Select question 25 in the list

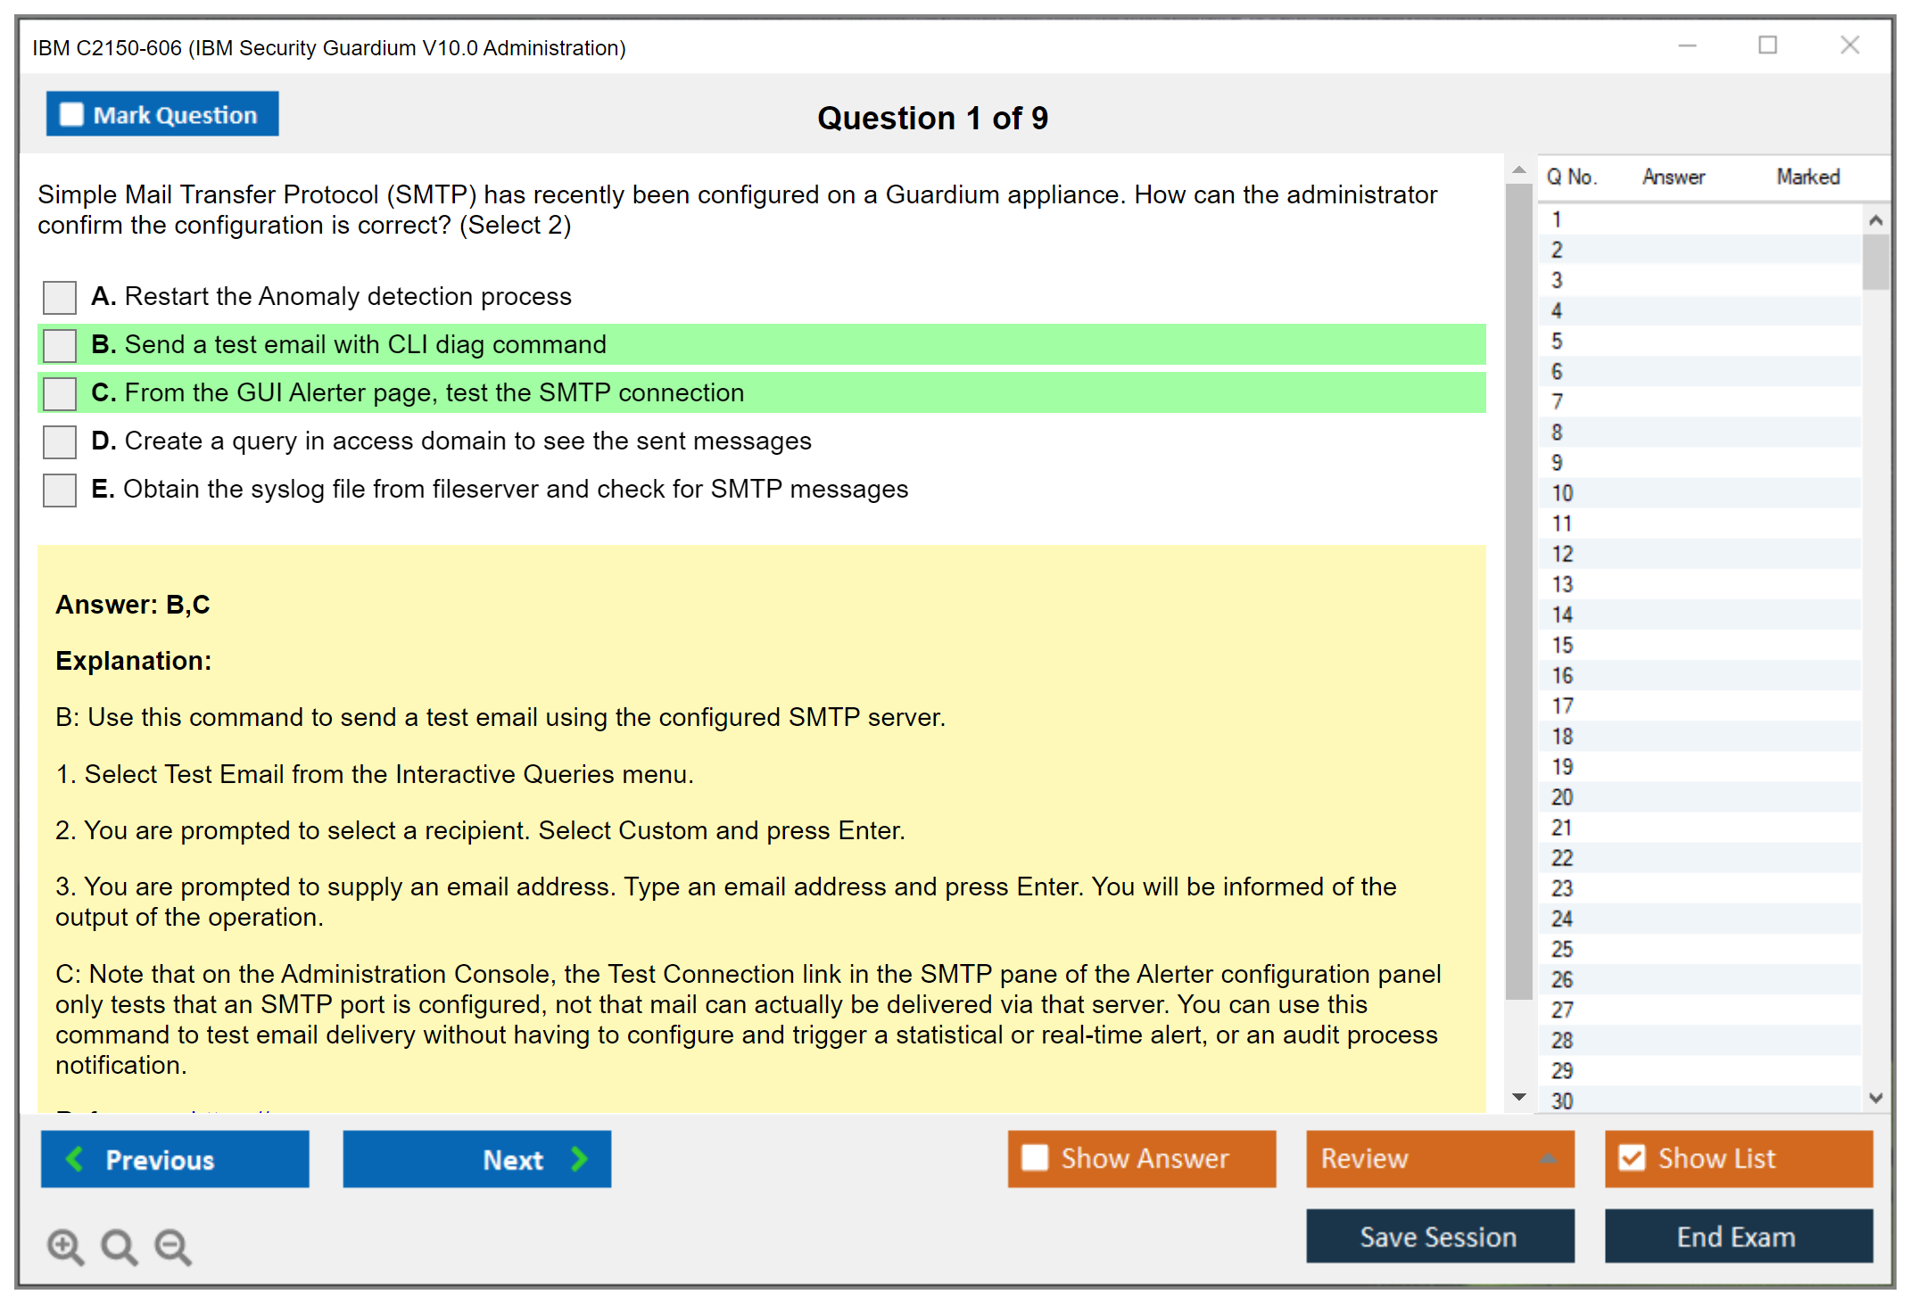click(1562, 950)
